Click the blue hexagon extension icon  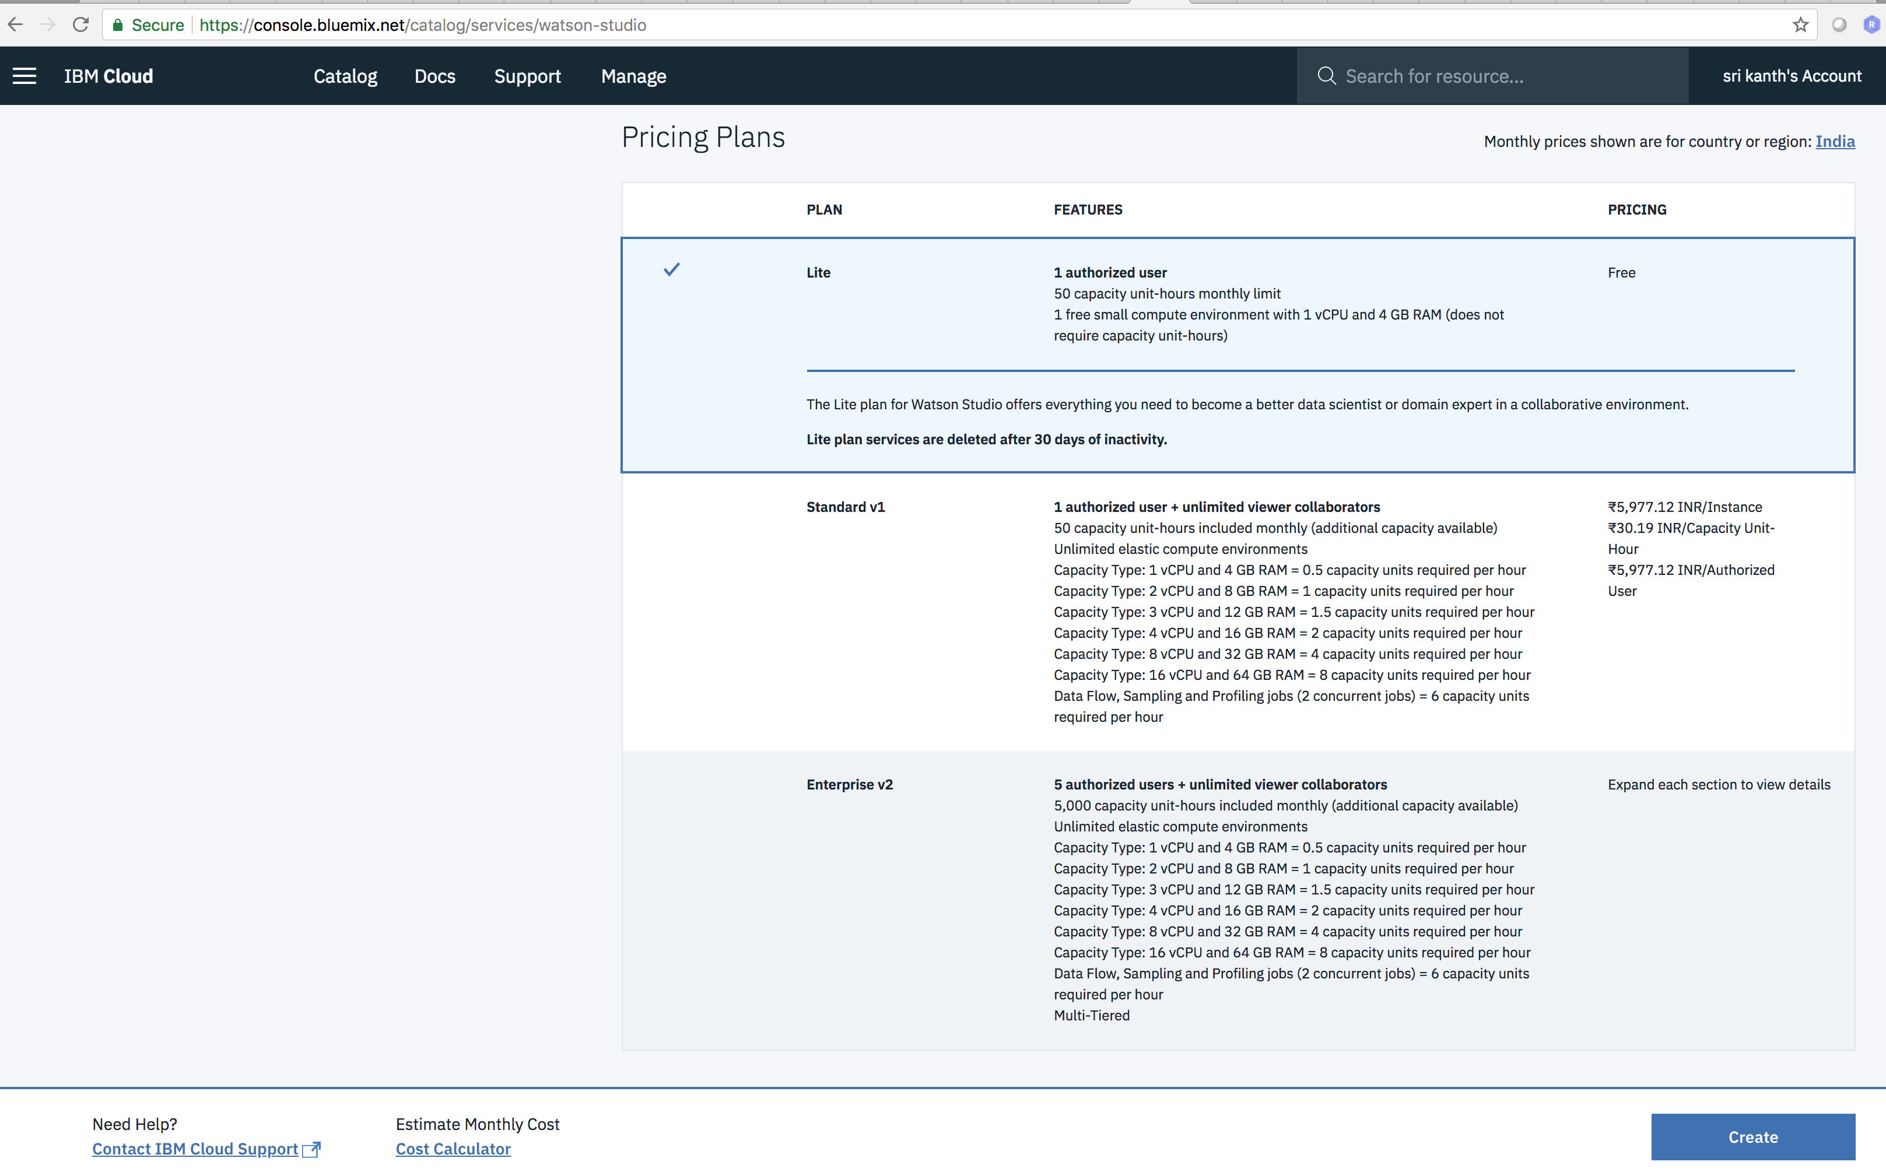click(1871, 25)
